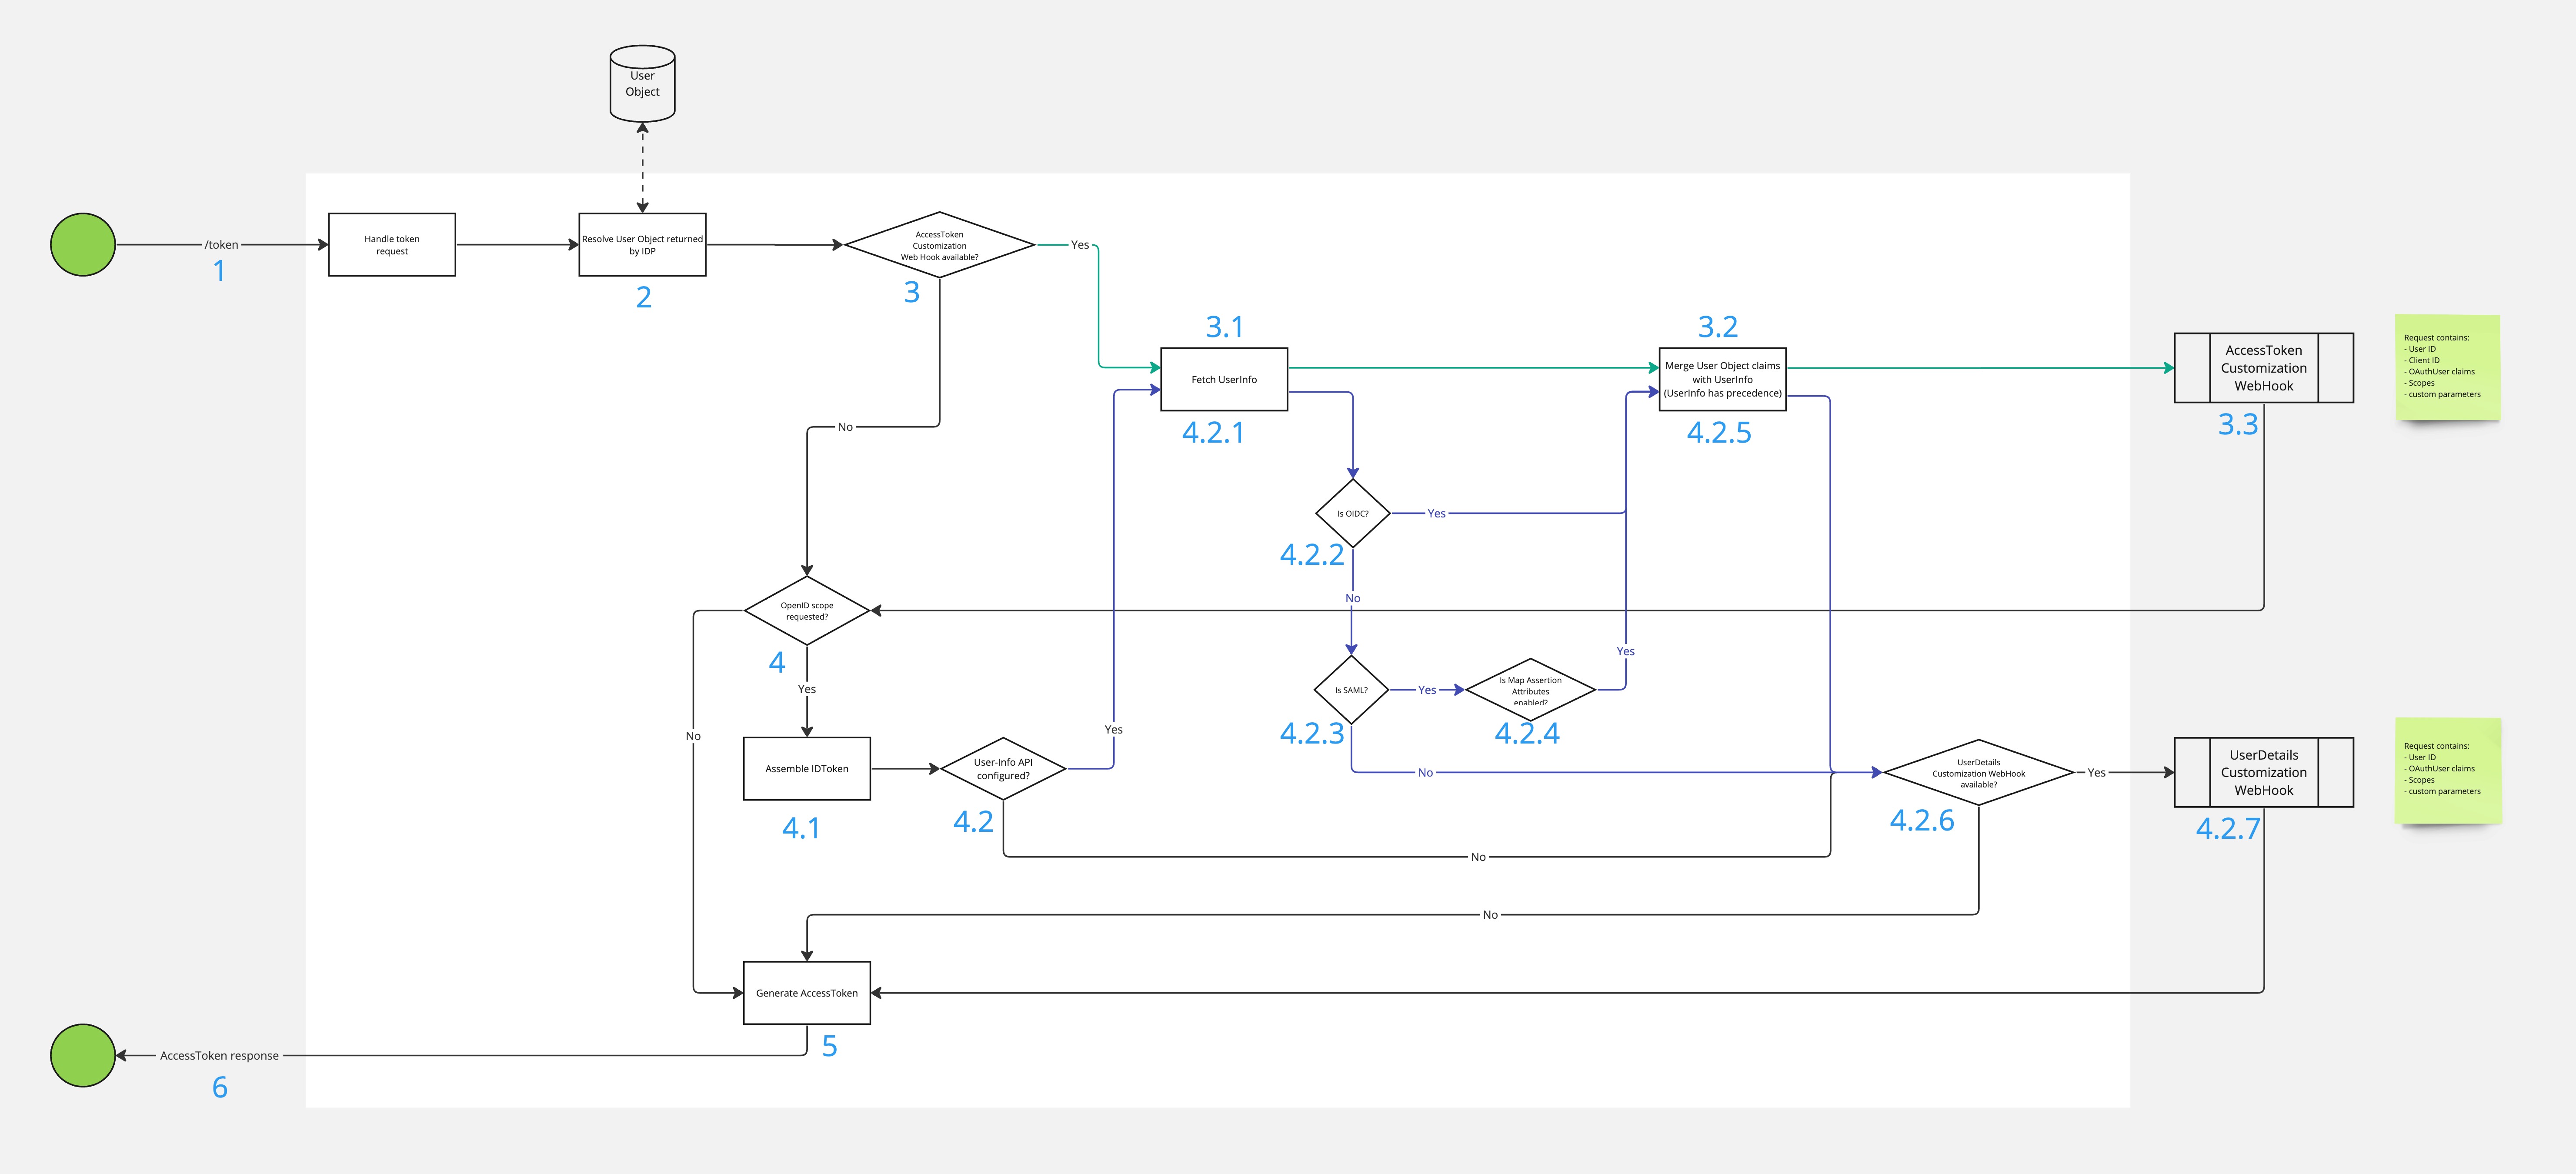Image resolution: width=2576 pixels, height=1174 pixels.
Task: Click the Is Map Assertion Attributes enabled? diamond
Action: tap(1530, 690)
